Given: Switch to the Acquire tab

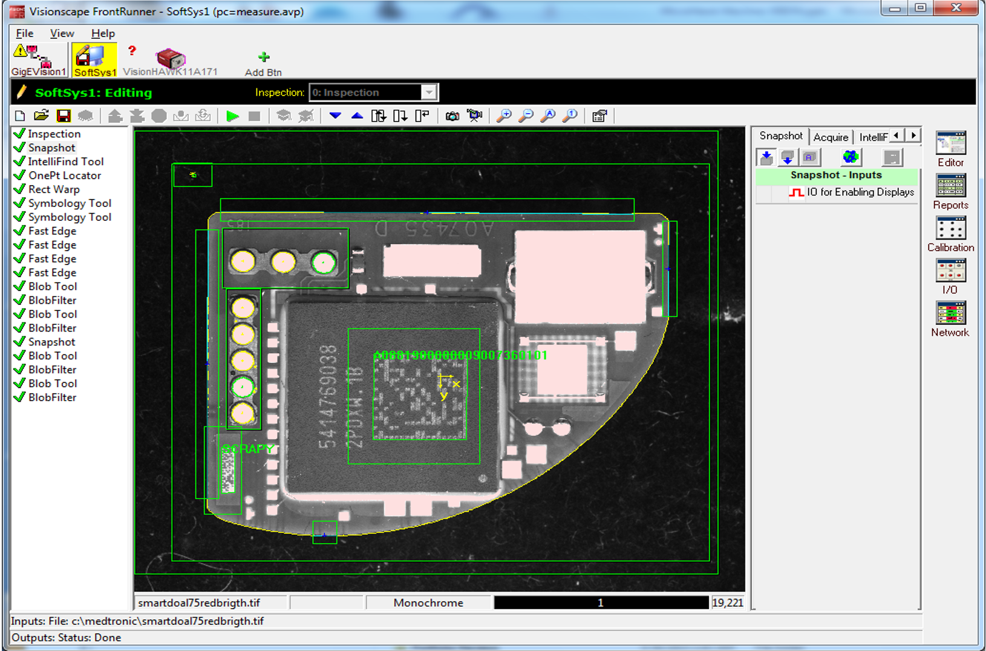Looking at the screenshot, I should coord(831,137).
